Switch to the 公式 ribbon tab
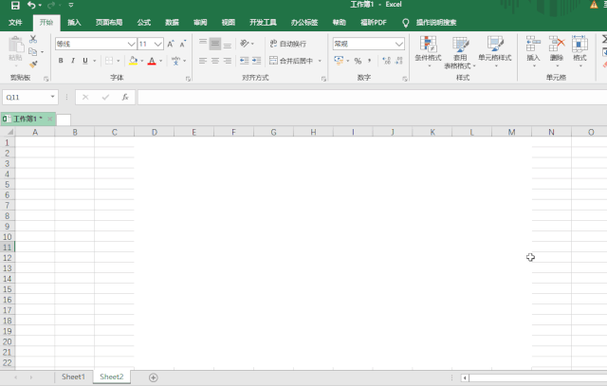Image resolution: width=607 pixels, height=386 pixels. 143,23
